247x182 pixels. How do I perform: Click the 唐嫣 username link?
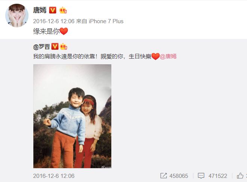tap(40, 10)
